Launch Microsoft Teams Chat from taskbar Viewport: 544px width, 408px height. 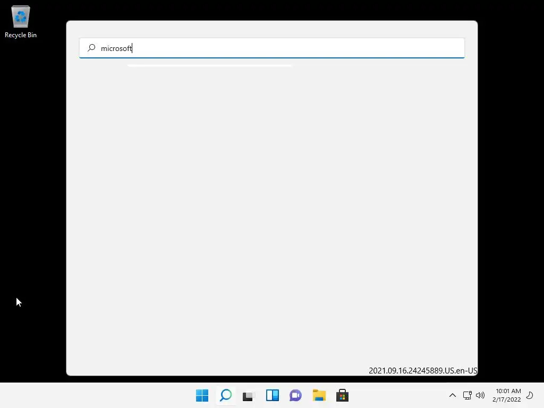click(295, 395)
